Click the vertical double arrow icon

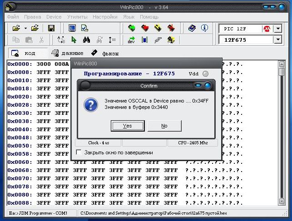tap(112, 40)
